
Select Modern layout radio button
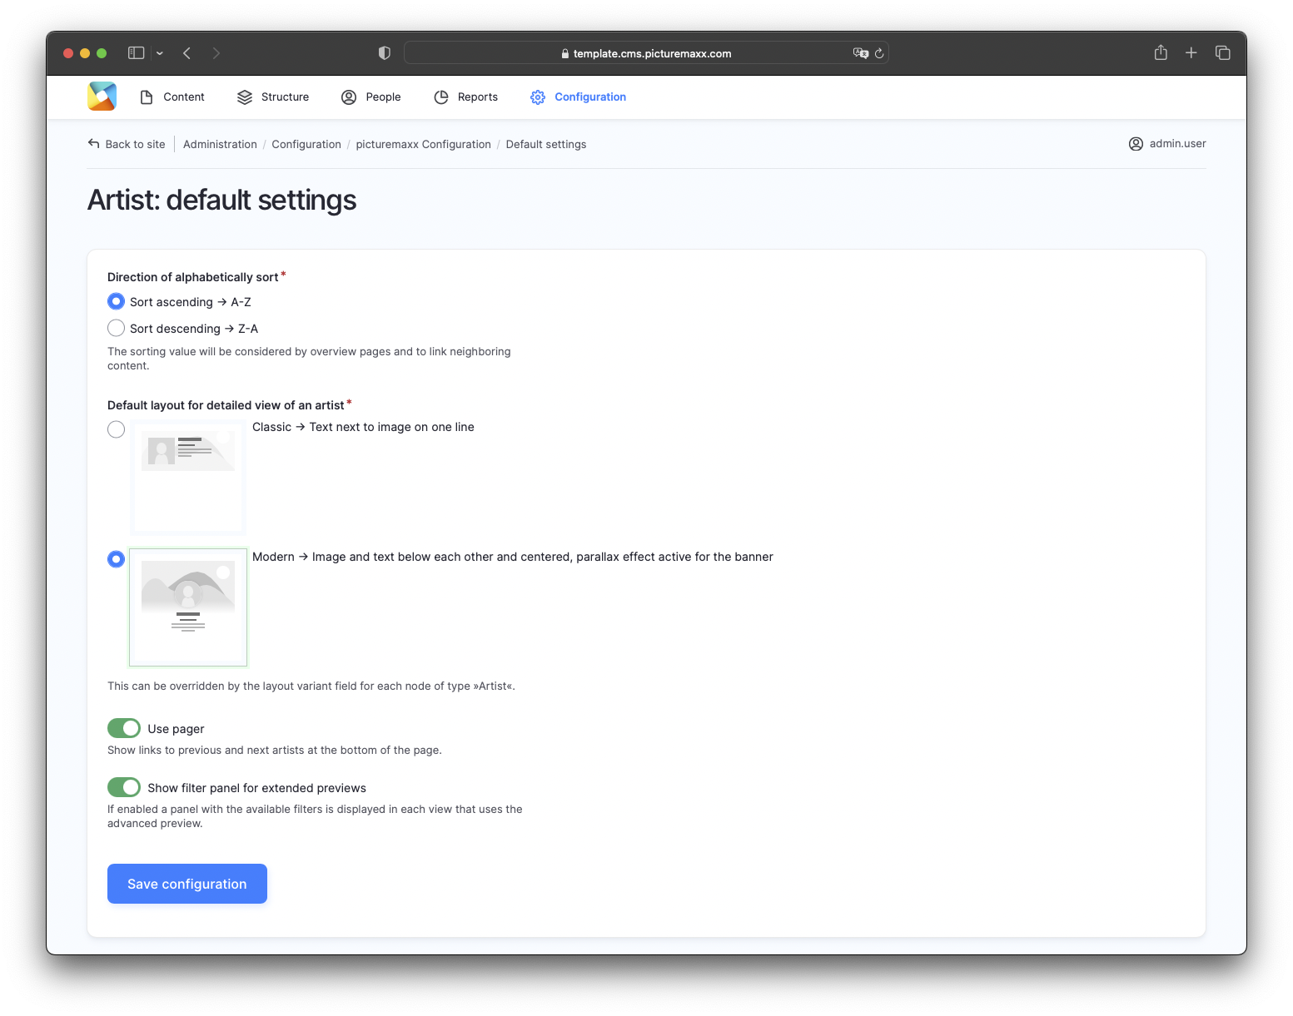(x=117, y=559)
